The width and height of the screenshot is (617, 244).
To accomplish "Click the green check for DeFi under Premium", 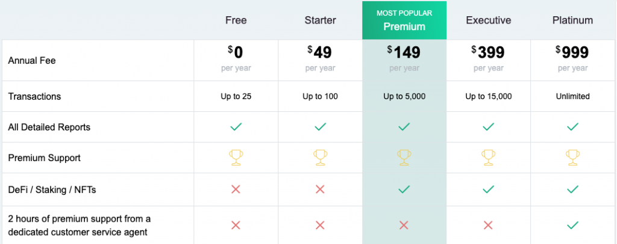I will pyautogui.click(x=404, y=189).
